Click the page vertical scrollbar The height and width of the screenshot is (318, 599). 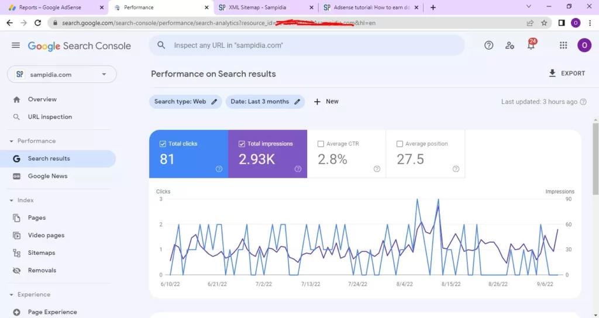pyautogui.click(x=595, y=158)
